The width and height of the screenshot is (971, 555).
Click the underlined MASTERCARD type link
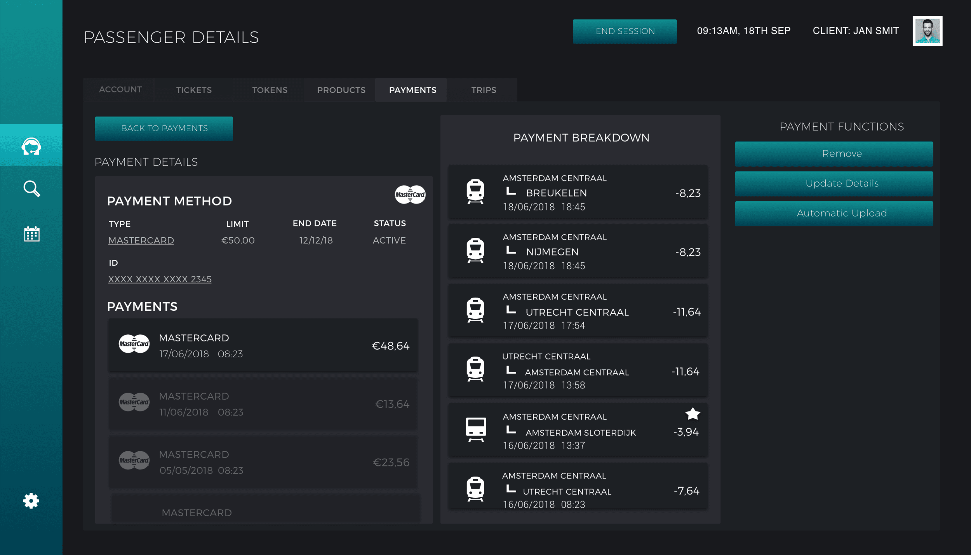(x=141, y=240)
